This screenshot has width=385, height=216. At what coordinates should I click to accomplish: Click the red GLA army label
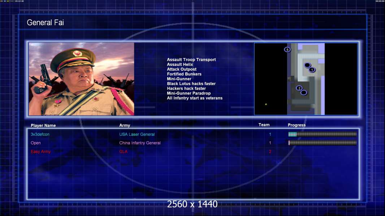123,152
